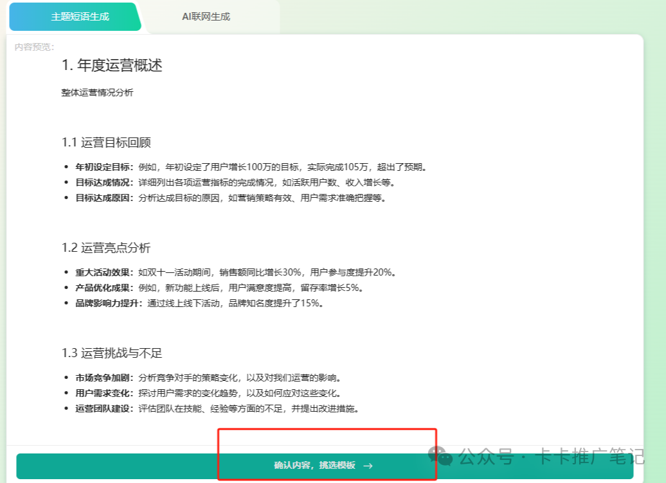Click the 确认内容，挑选模板 button

[315, 466]
